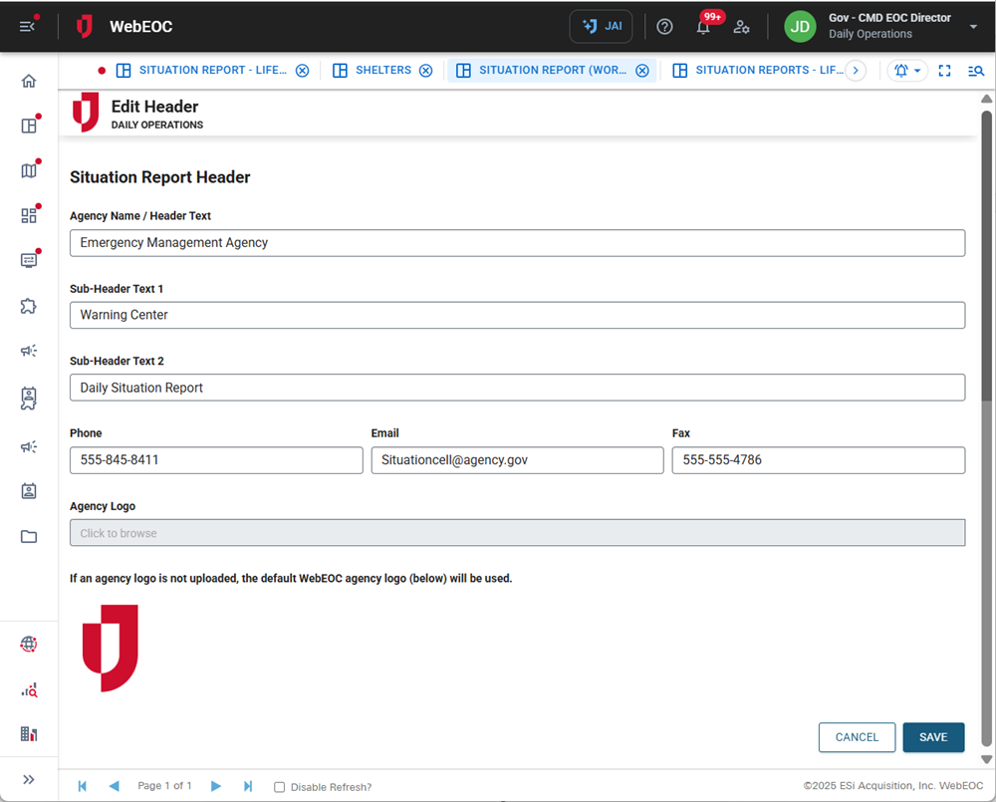Click the Home icon in sidebar
The image size is (996, 802).
pos(29,81)
